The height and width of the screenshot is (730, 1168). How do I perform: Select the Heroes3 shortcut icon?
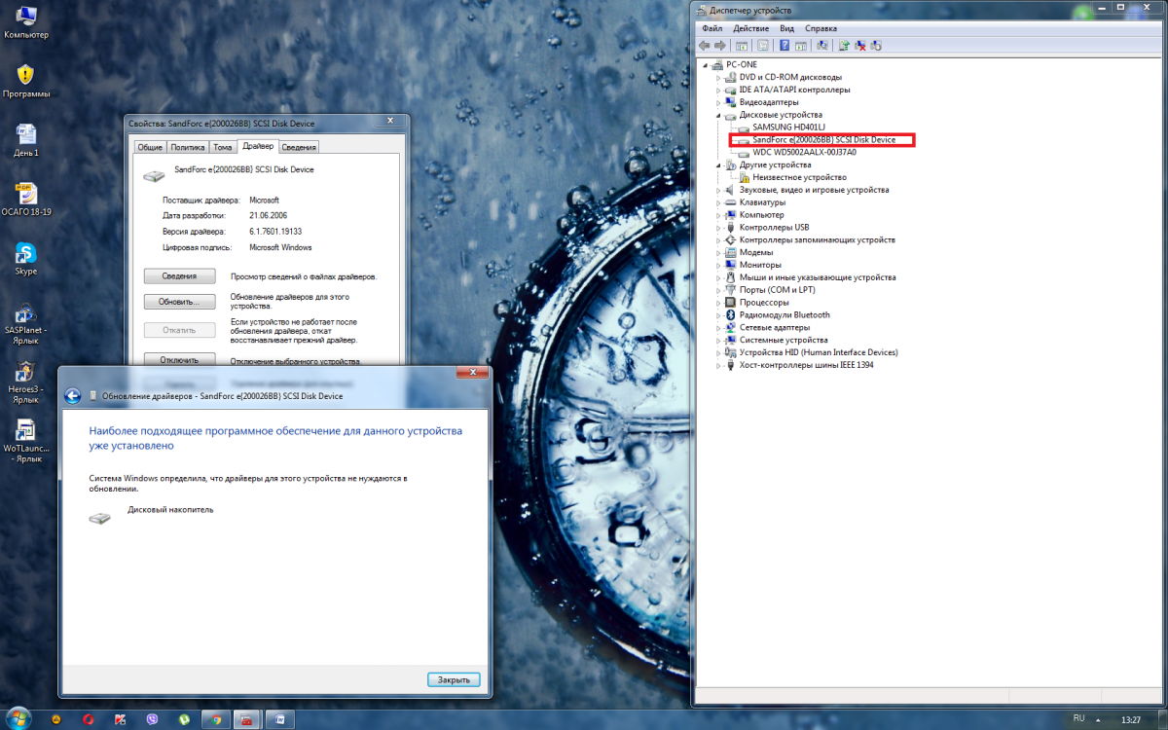point(26,382)
